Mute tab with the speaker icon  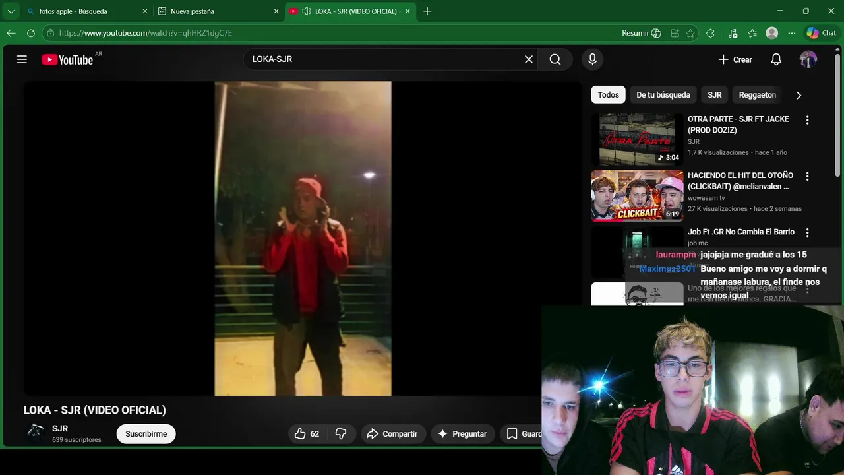click(307, 11)
